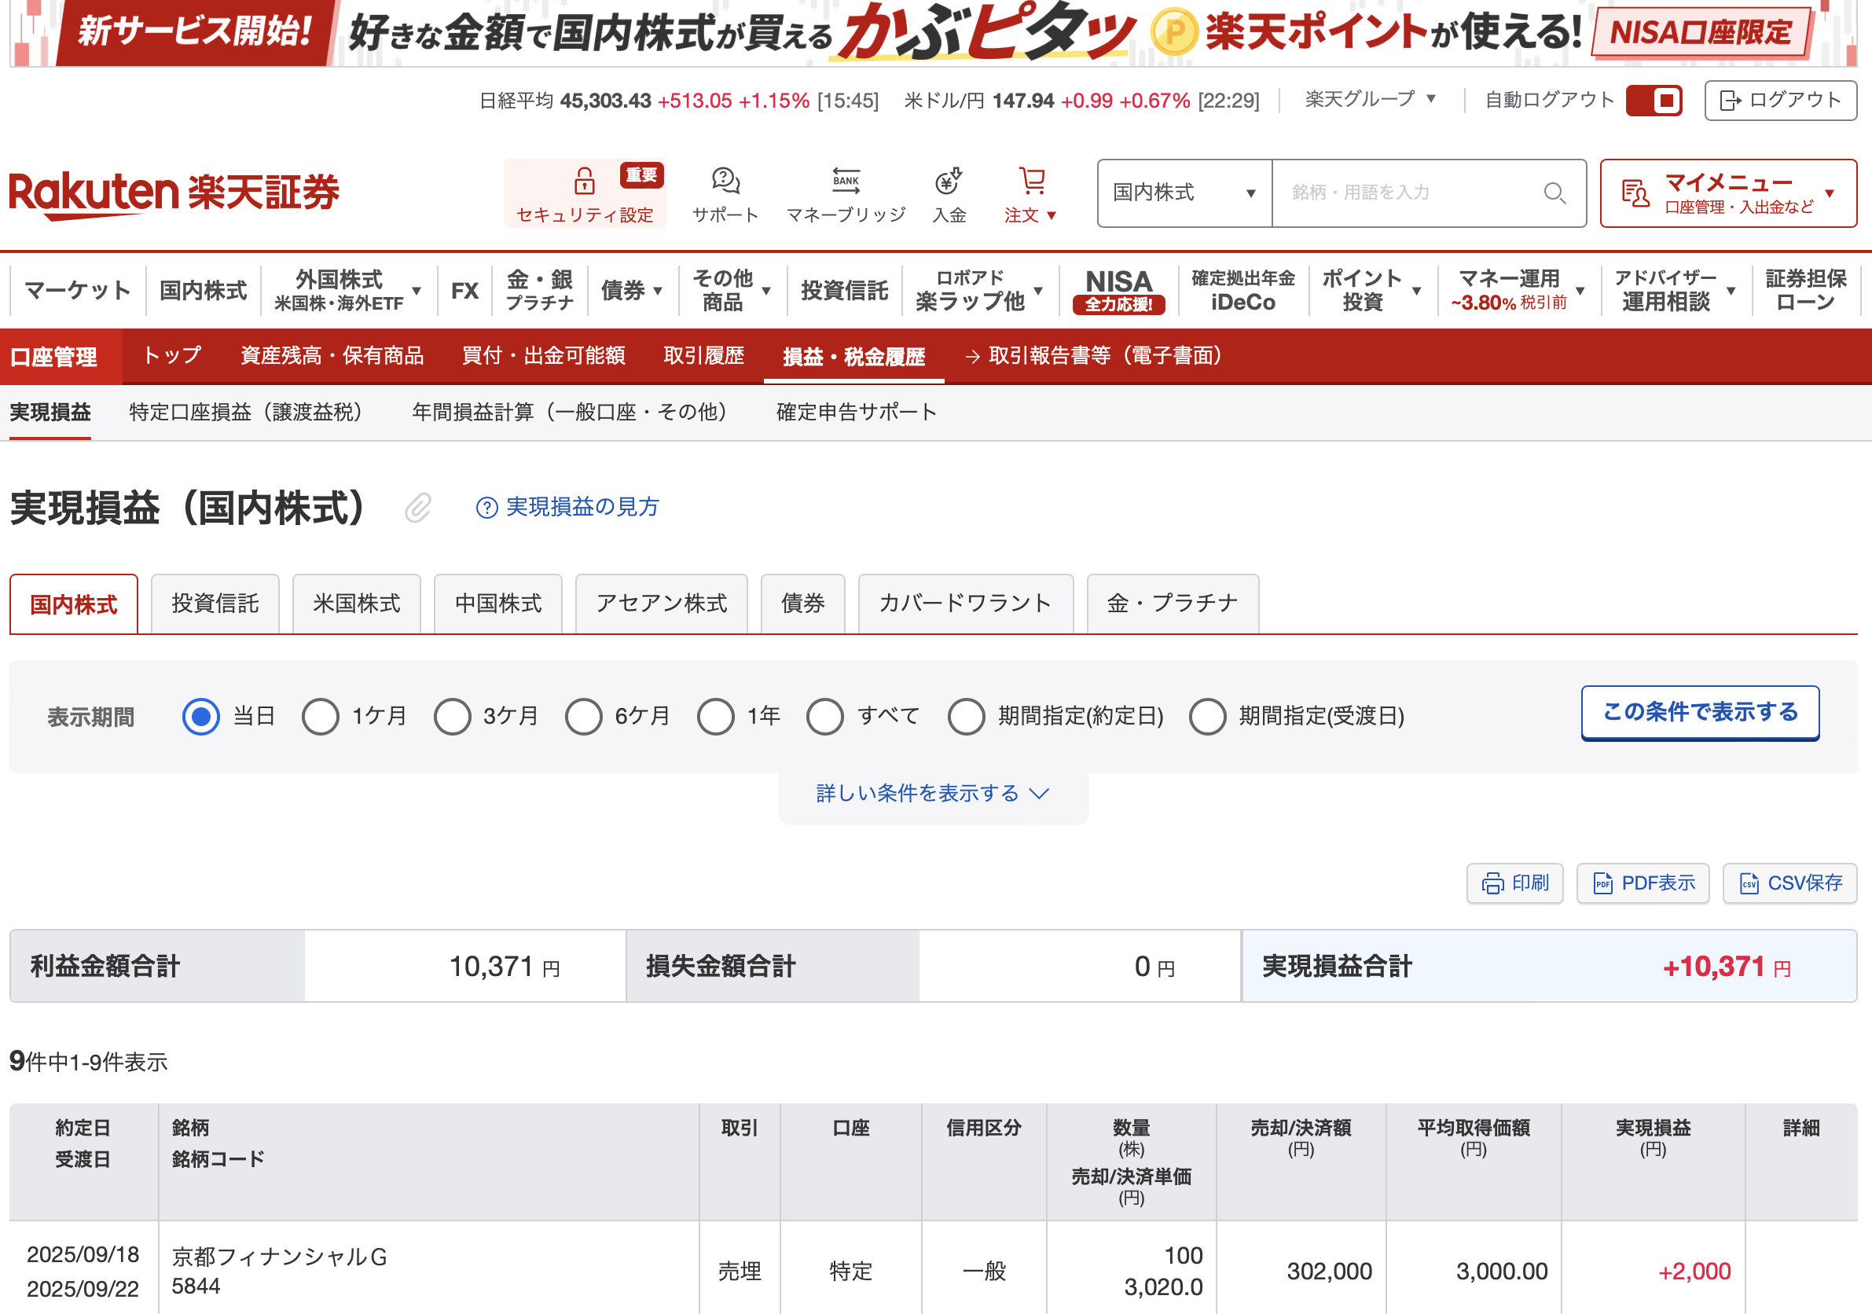The image size is (1872, 1314).
Task: Click the Money Bridge bank icon
Action: click(x=846, y=180)
